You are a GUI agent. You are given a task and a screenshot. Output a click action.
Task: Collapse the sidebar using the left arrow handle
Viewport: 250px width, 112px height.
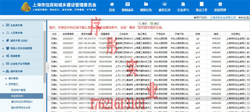pos(48,68)
